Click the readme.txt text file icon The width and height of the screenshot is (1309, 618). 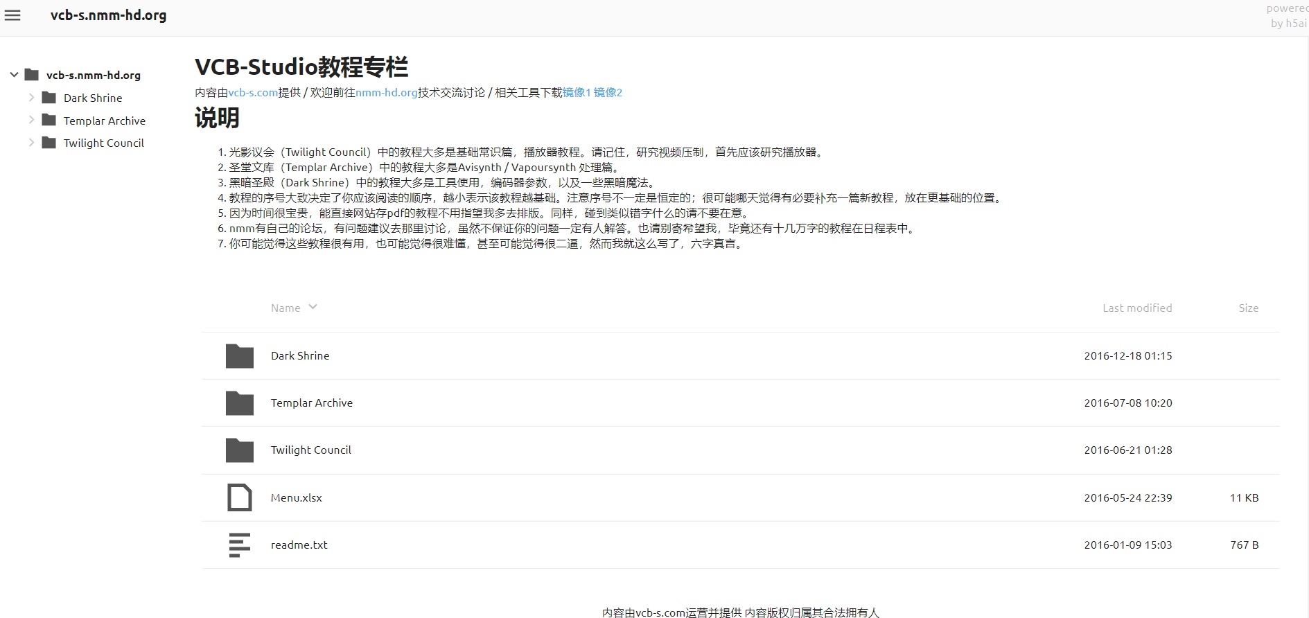240,545
